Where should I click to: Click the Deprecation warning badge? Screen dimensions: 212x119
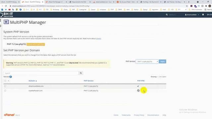point(35,44)
